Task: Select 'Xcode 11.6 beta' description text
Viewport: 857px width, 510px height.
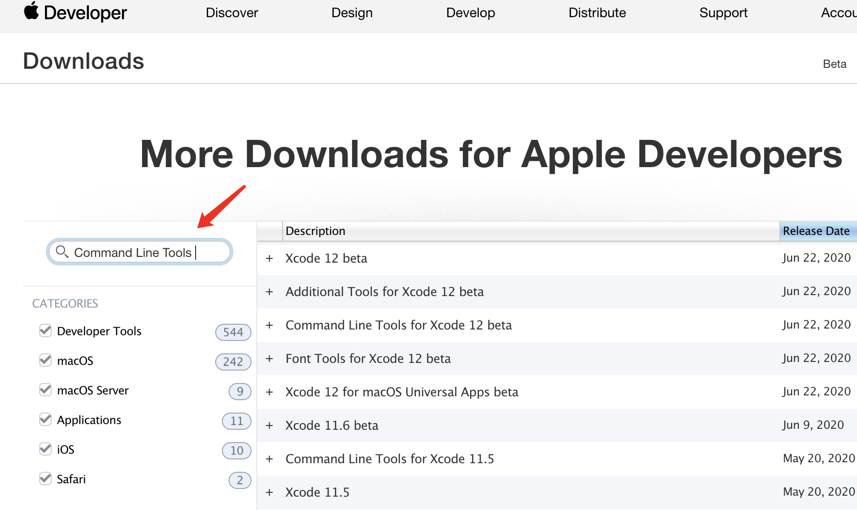Action: coord(332,425)
